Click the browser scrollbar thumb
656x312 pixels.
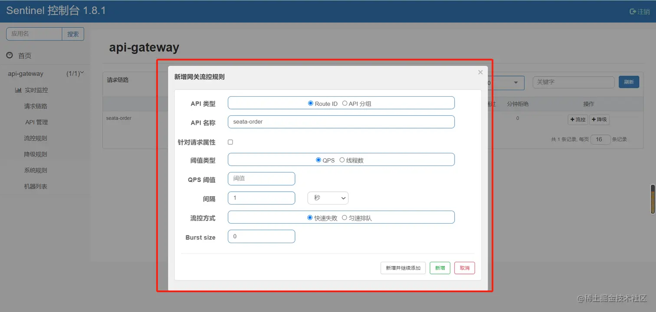point(653,199)
